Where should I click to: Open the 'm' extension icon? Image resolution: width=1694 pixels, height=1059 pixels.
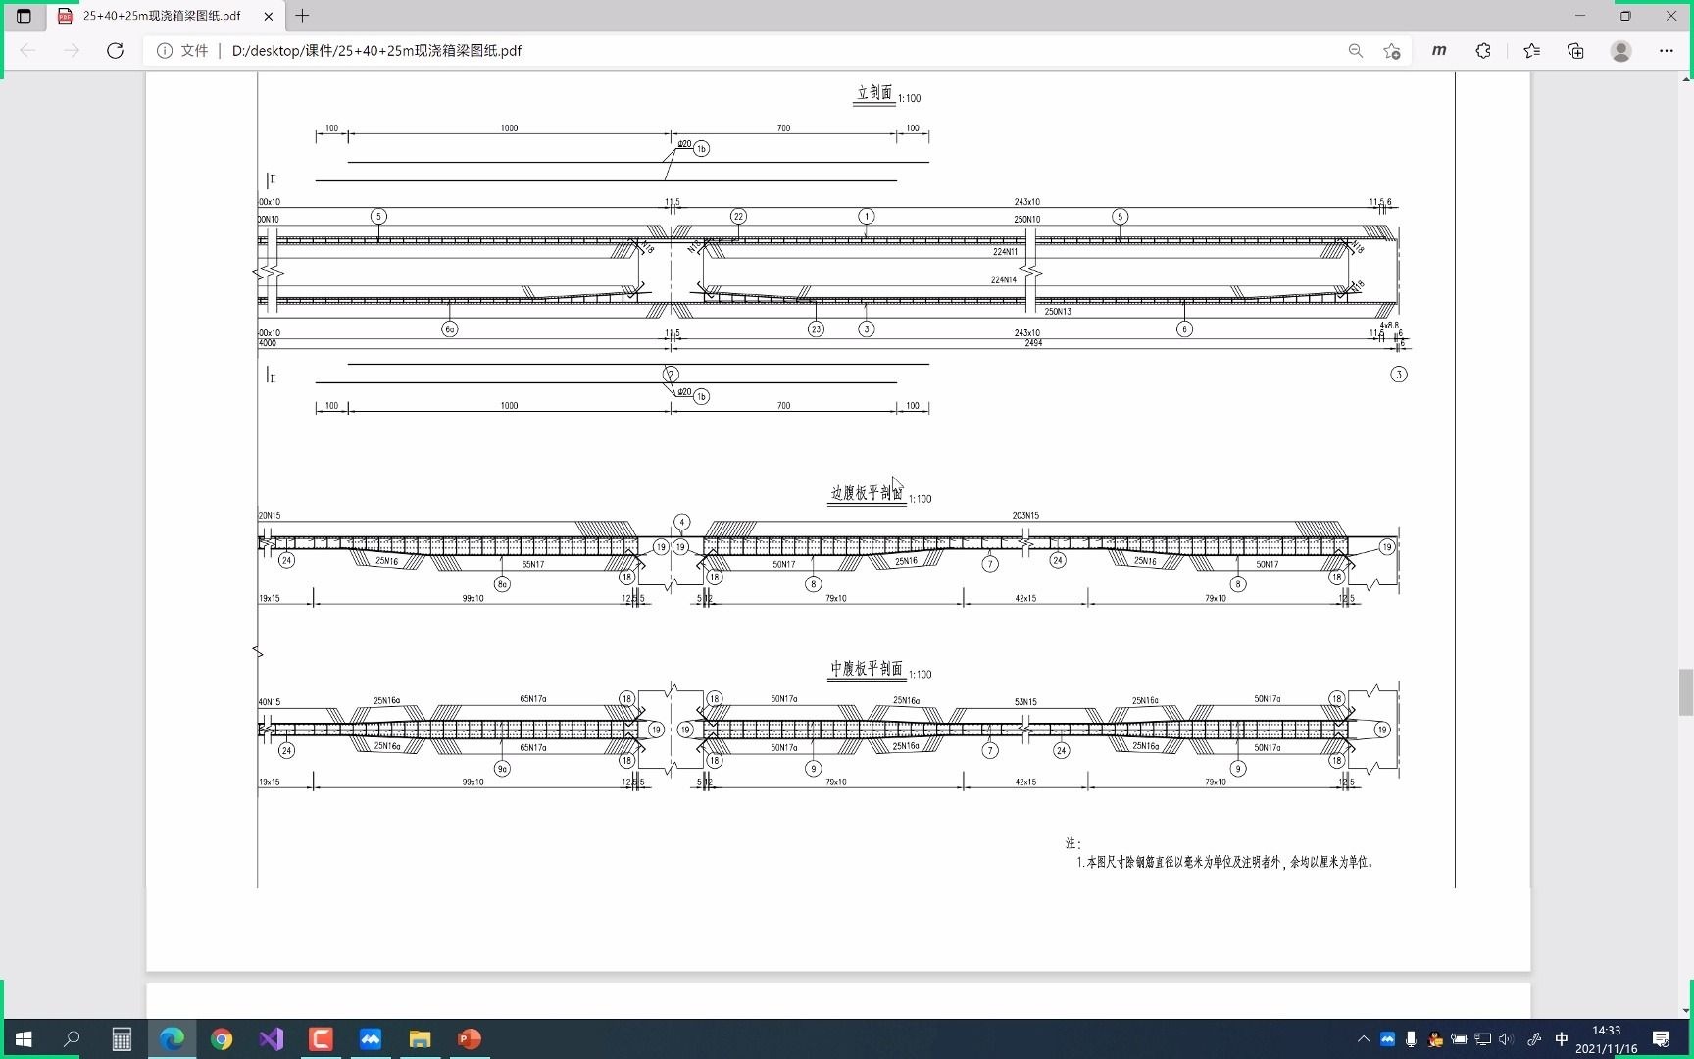(1438, 50)
